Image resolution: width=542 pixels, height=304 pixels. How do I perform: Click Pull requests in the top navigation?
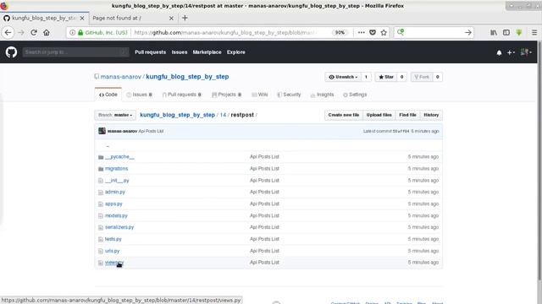151,52
